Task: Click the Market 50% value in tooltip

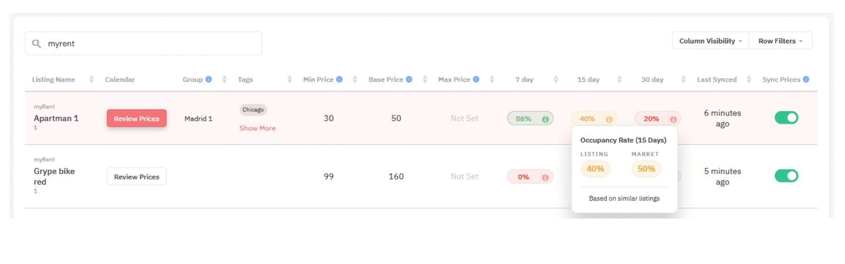Action: click(646, 169)
